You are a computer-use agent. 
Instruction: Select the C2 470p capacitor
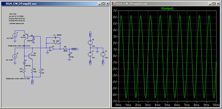[69, 54]
